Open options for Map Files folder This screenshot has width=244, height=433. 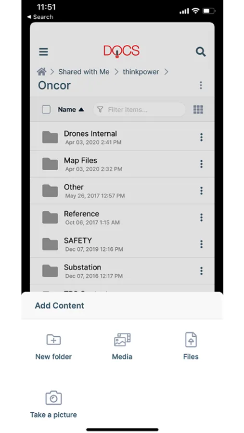pos(201,164)
